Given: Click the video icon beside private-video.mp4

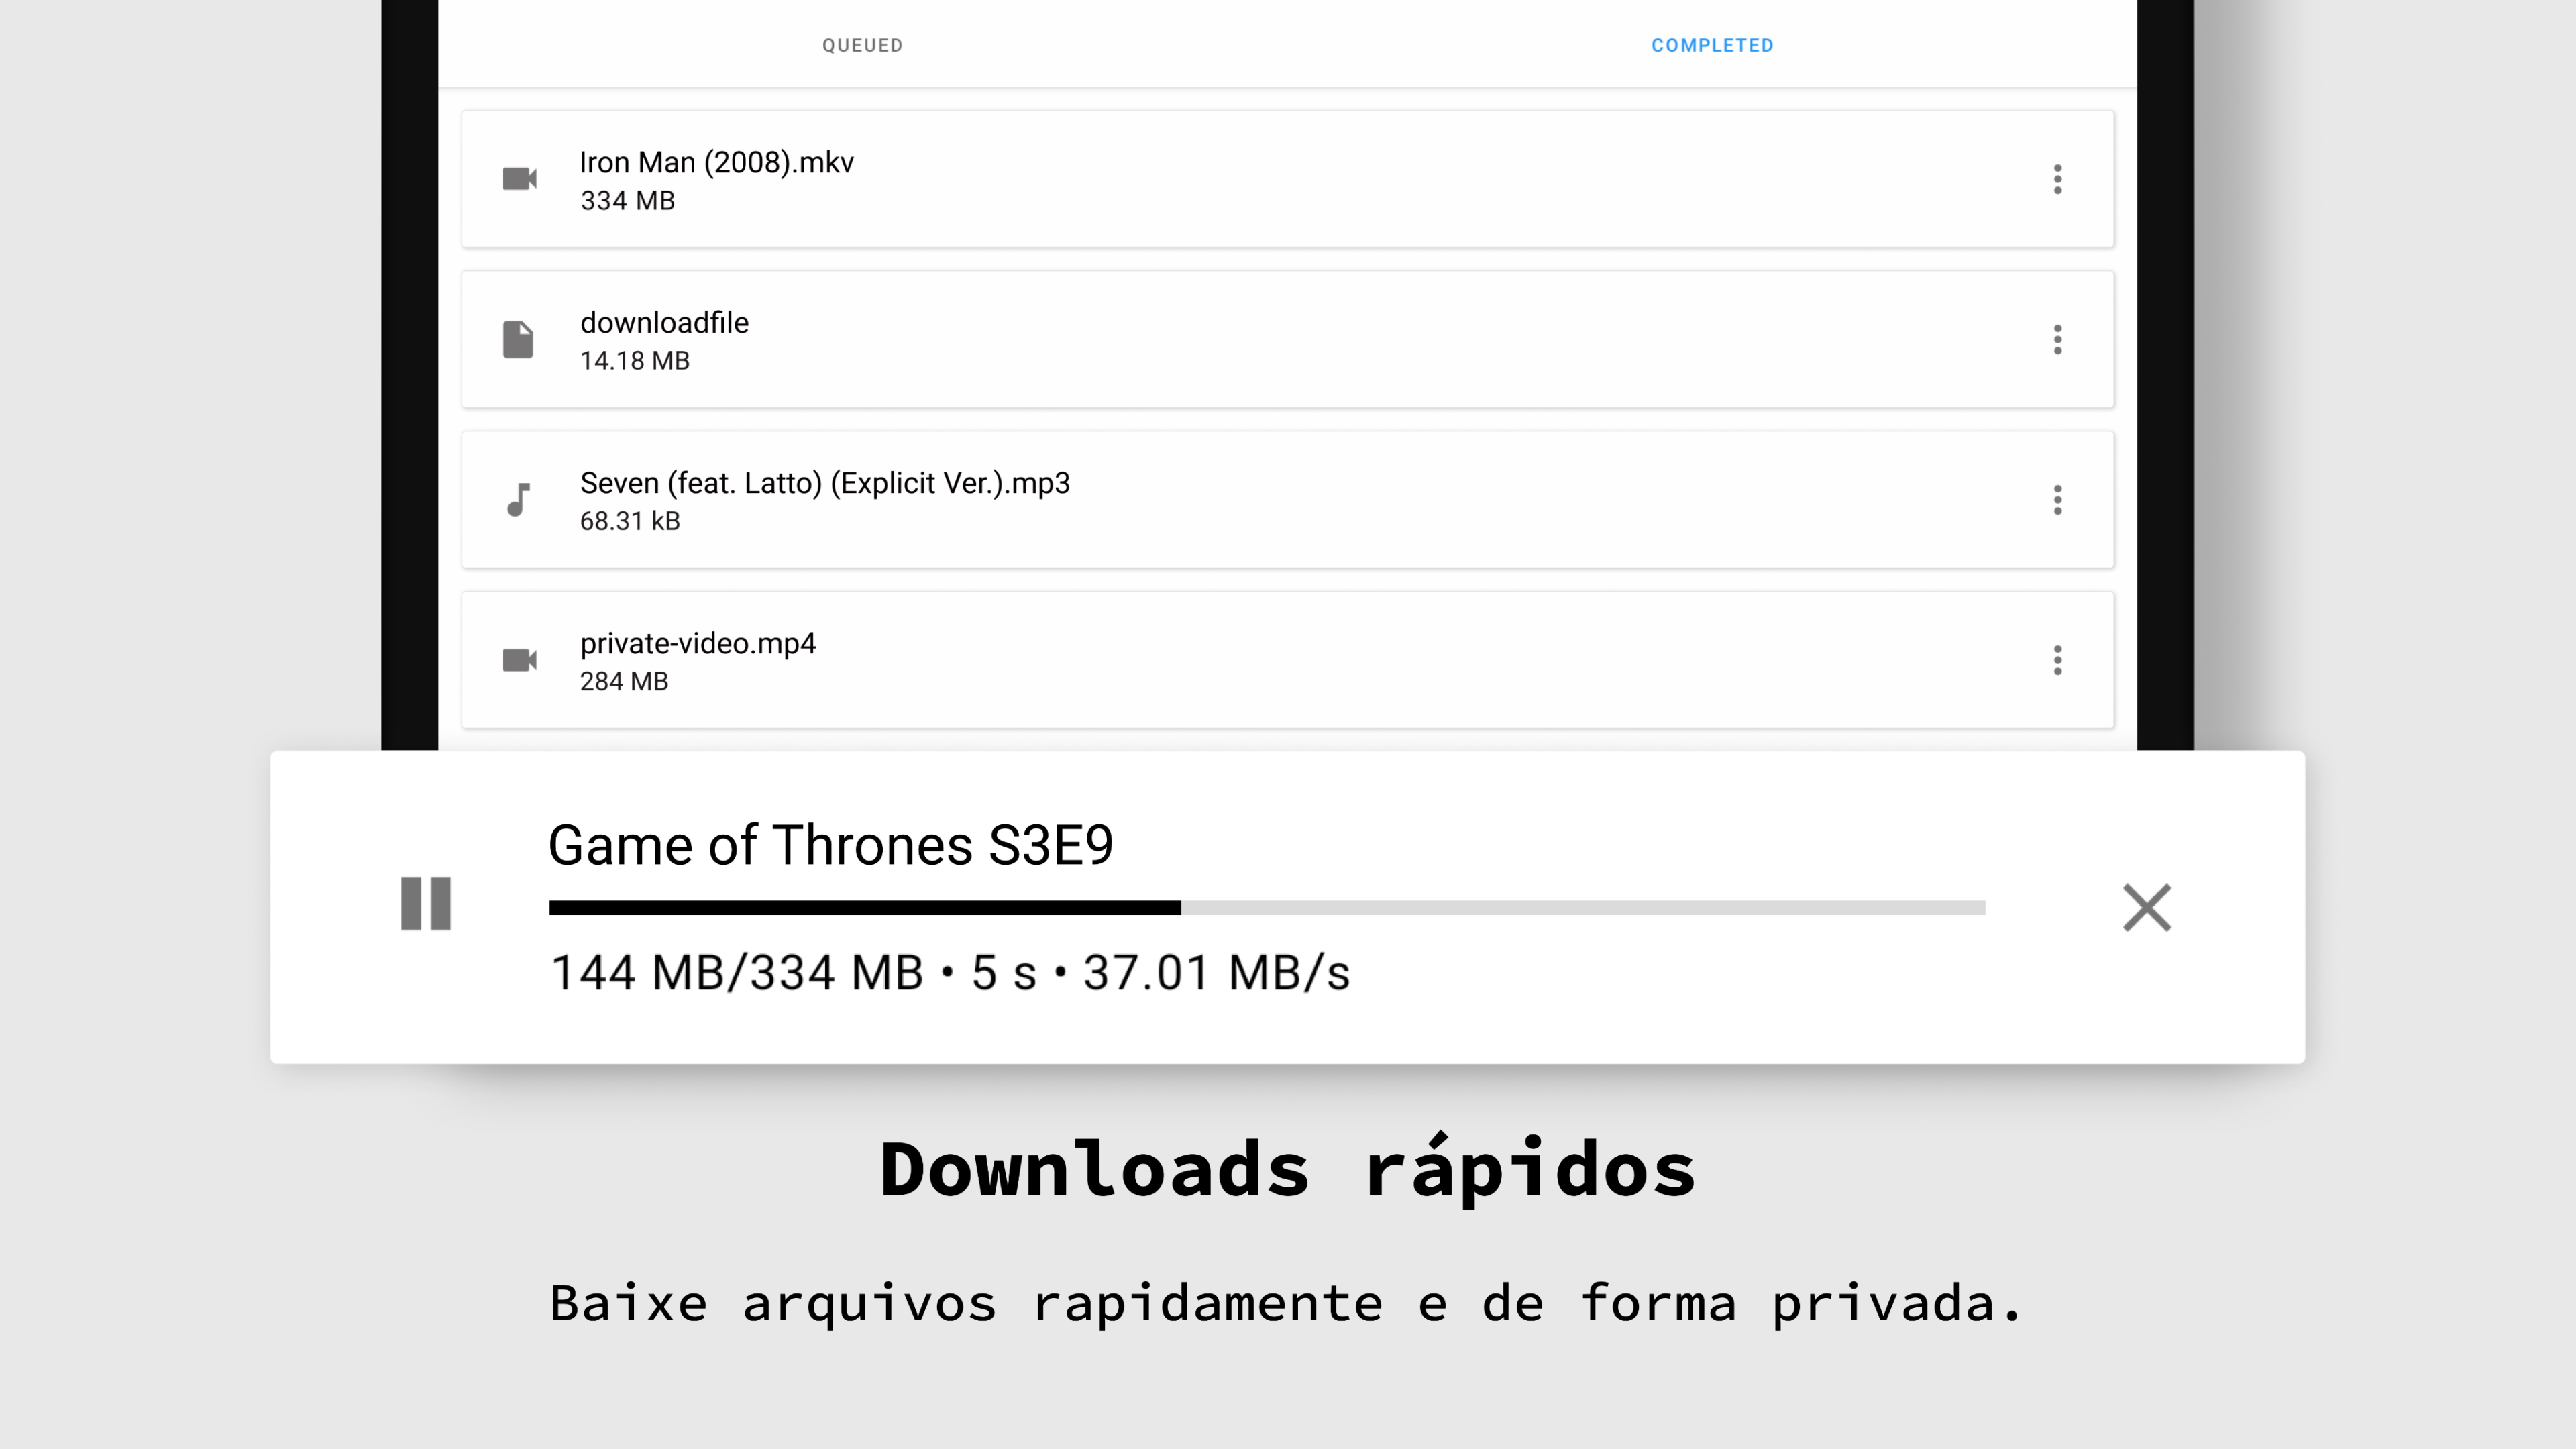Looking at the screenshot, I should point(519,659).
